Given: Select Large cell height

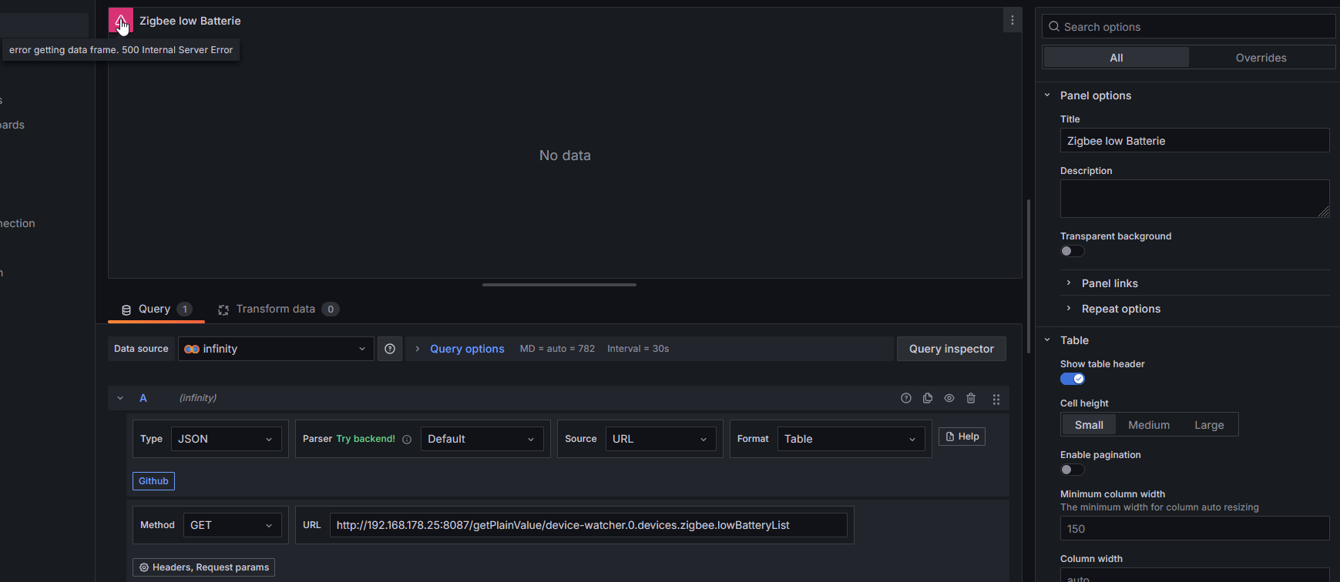Looking at the screenshot, I should click(x=1209, y=425).
